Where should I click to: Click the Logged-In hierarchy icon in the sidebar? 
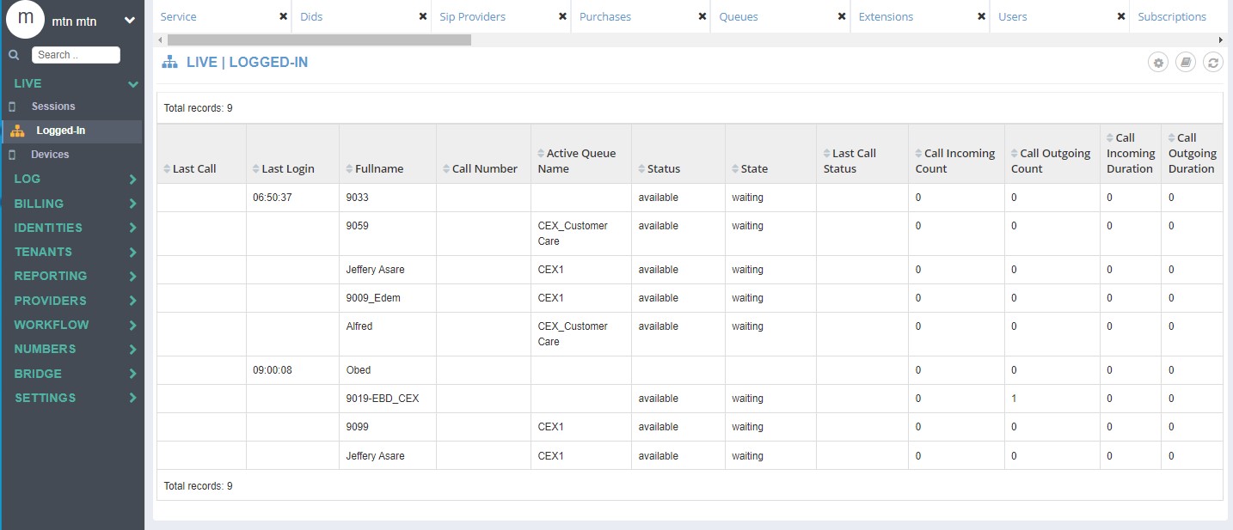coord(17,131)
